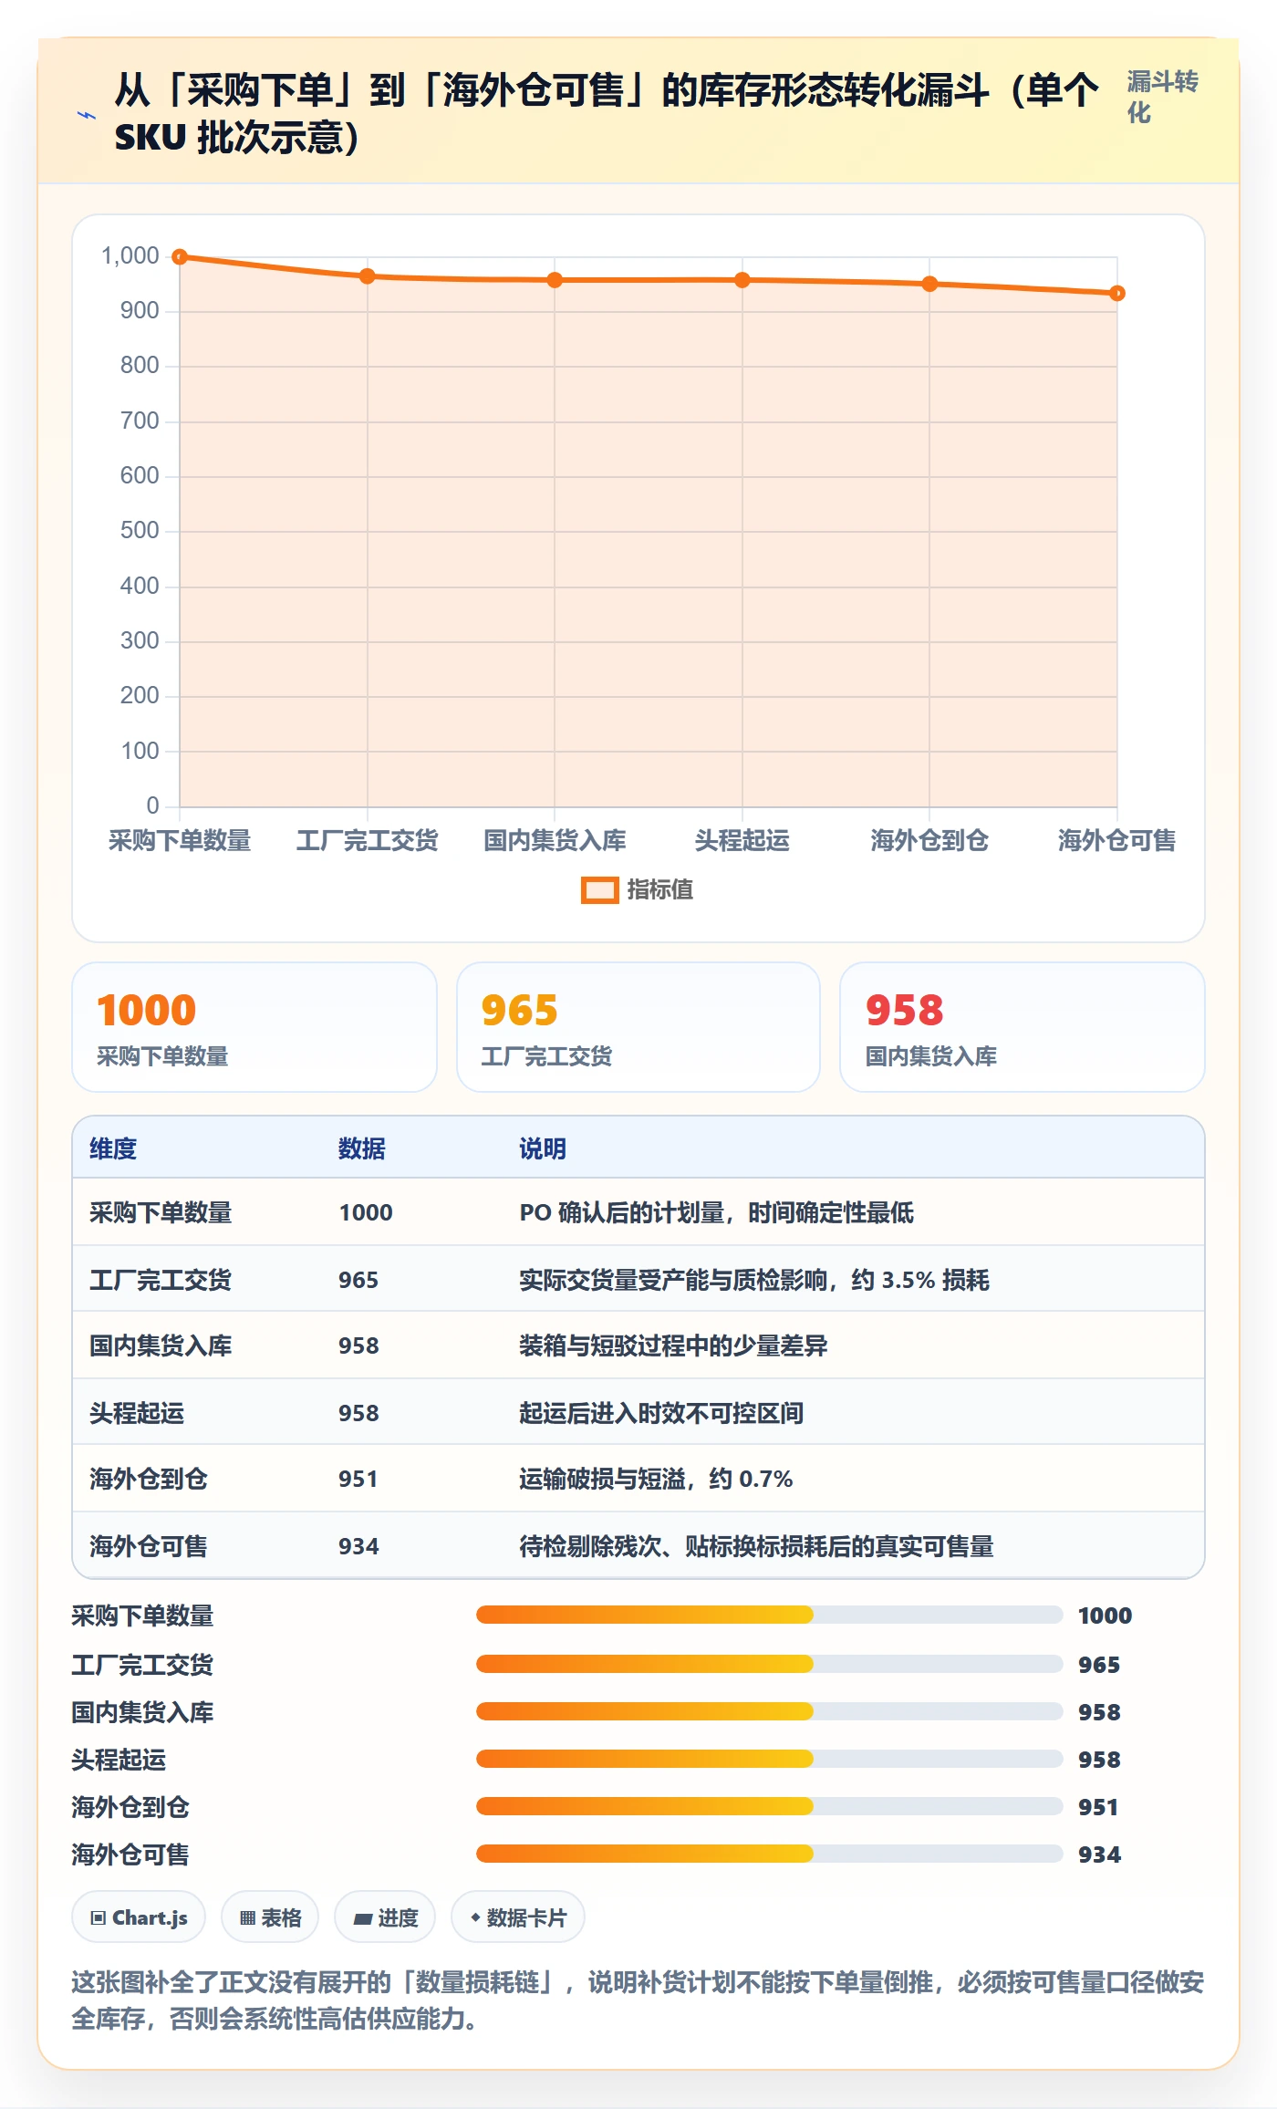This screenshot has height=2109, width=1277.
Task: Click the line chart point for 国内集货入库
Action: tap(555, 280)
